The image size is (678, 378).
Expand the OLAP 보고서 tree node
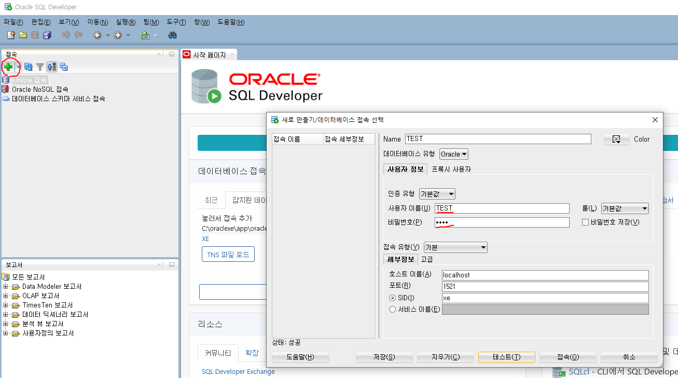tap(6, 296)
